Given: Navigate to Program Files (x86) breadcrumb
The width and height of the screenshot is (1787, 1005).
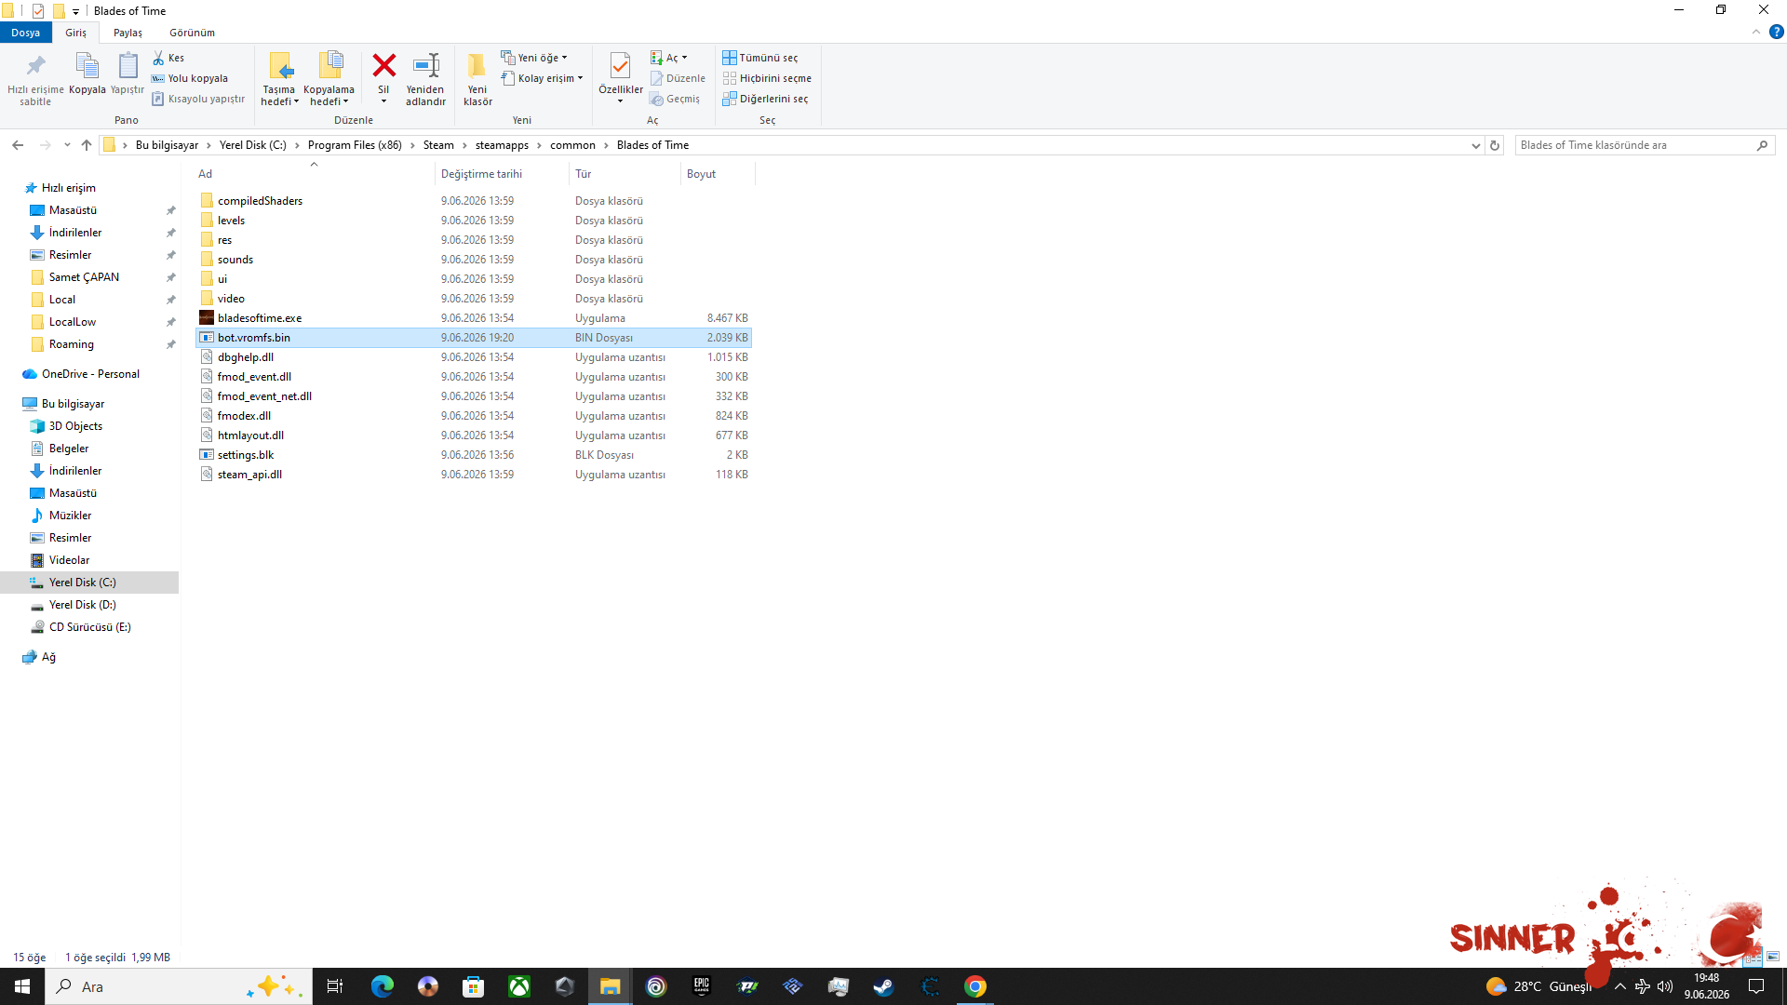Looking at the screenshot, I should point(355,145).
